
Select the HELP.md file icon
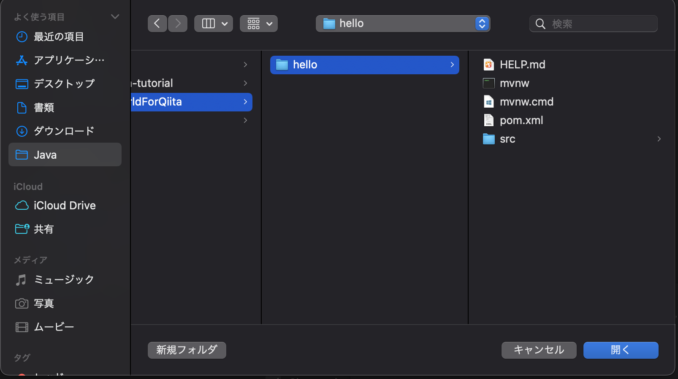pyautogui.click(x=488, y=65)
